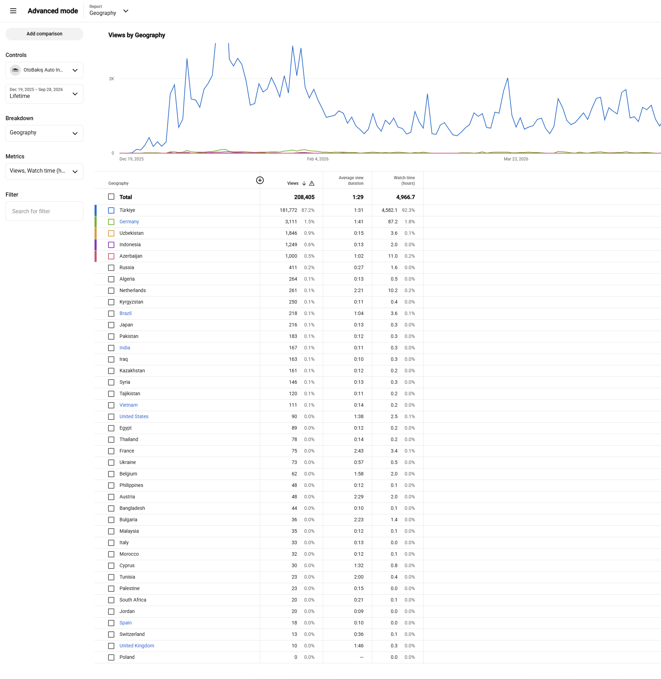Open the Brazil link
661x680 pixels.
[125, 313]
